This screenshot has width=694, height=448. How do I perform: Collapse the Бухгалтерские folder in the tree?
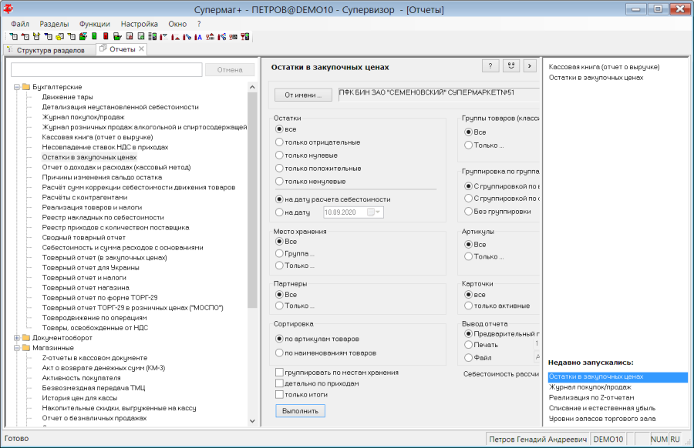(17, 87)
